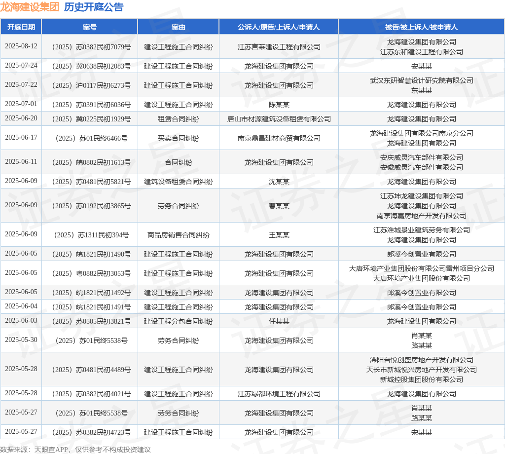This screenshot has height=454, width=505.
Task: Click defendant 江苏坤龙建设集团有限公司
Action: (422, 196)
